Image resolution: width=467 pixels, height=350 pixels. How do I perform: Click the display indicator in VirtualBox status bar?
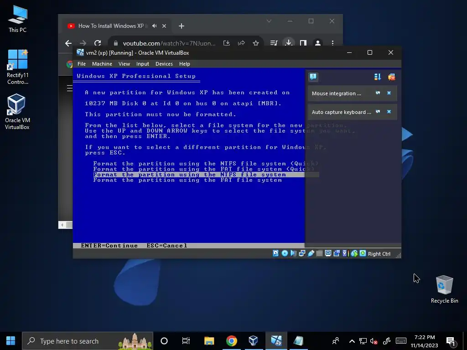click(328, 253)
